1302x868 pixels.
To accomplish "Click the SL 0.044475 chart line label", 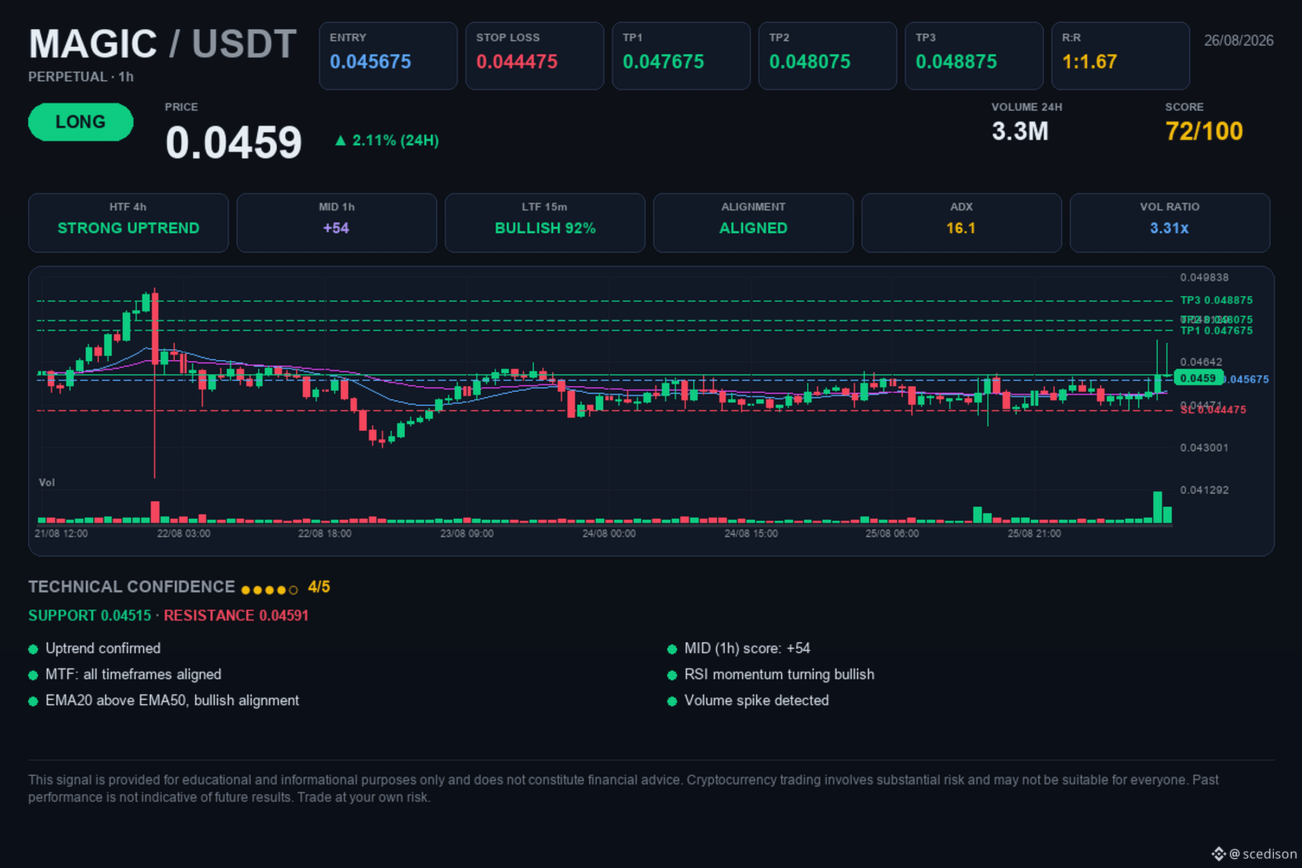I will (x=1213, y=410).
